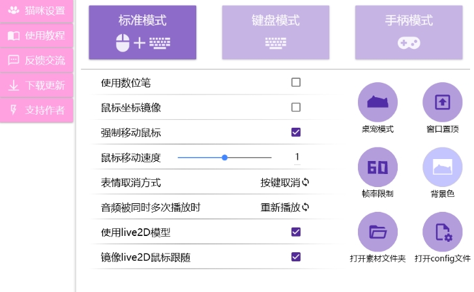474x292 pixels.
Task: Click the 窗口置顶 always-on-top icon
Action: pos(442,102)
